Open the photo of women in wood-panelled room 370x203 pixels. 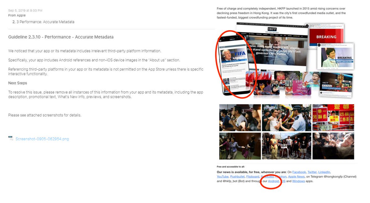(240, 146)
